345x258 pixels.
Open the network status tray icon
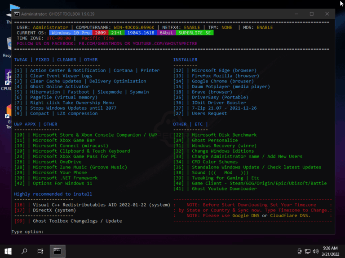coord(308,251)
